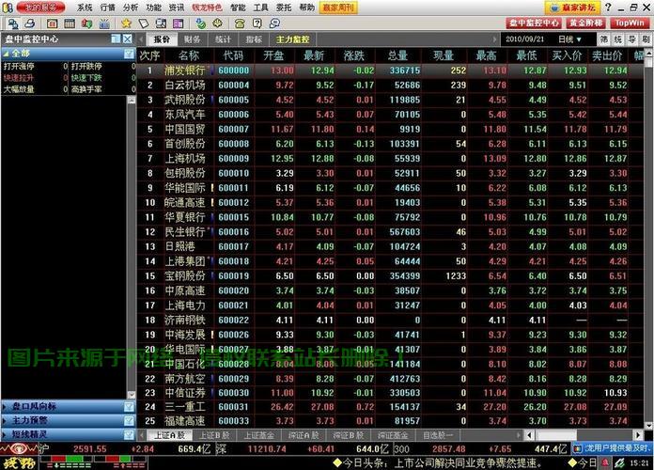Click the connection status icon beside clock
The image size is (654, 470).
point(619,462)
